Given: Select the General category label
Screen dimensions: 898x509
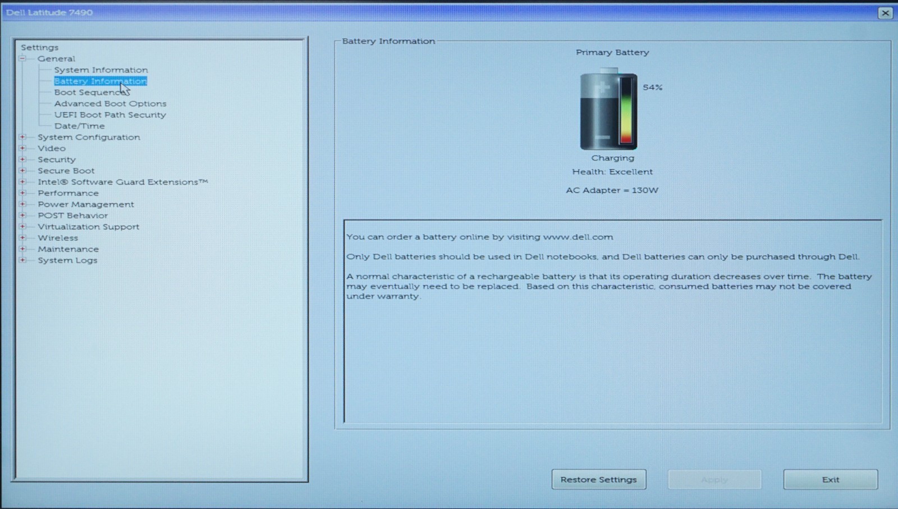Looking at the screenshot, I should (x=56, y=59).
